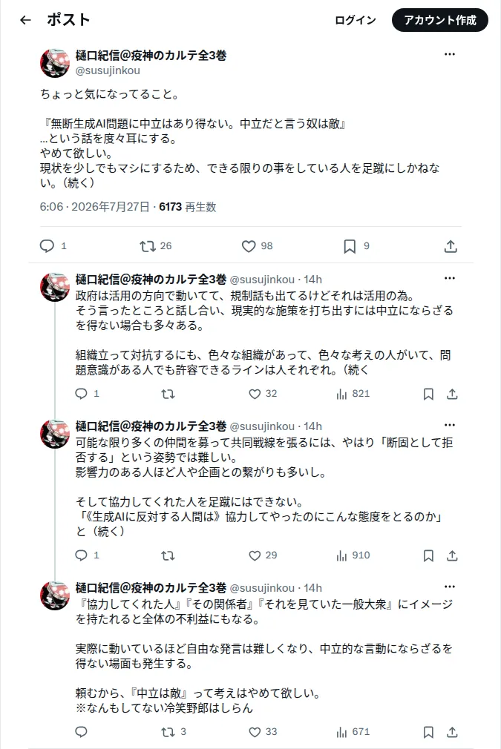Click the アカウント作成 button

440,20
